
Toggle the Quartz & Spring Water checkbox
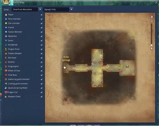(42, 88)
